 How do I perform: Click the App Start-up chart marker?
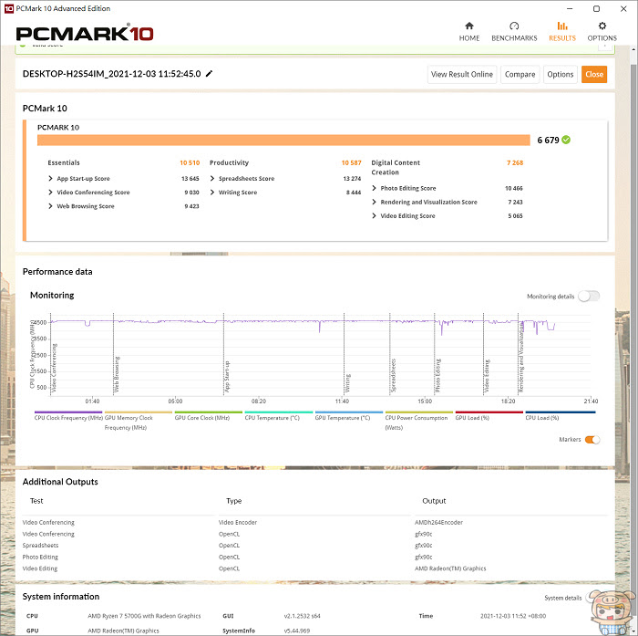[227, 377]
